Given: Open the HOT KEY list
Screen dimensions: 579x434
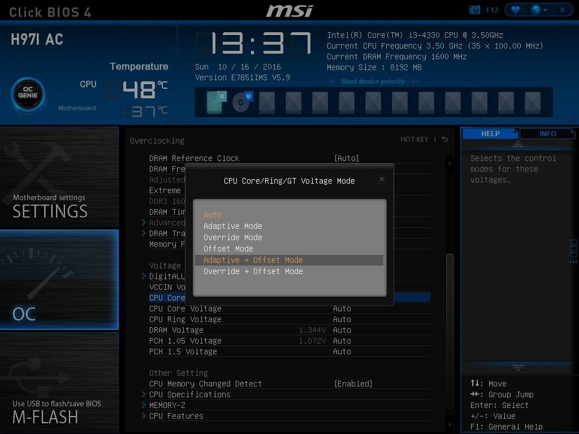Looking at the screenshot, I should tap(414, 139).
